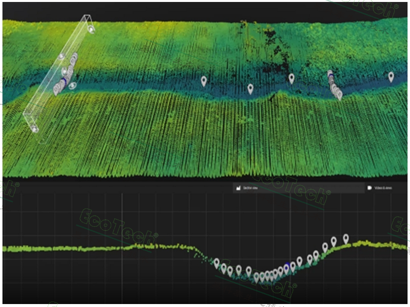Pick the third pin from right in profile
Viewport: 410px width, 307px height.
[x=325, y=247]
